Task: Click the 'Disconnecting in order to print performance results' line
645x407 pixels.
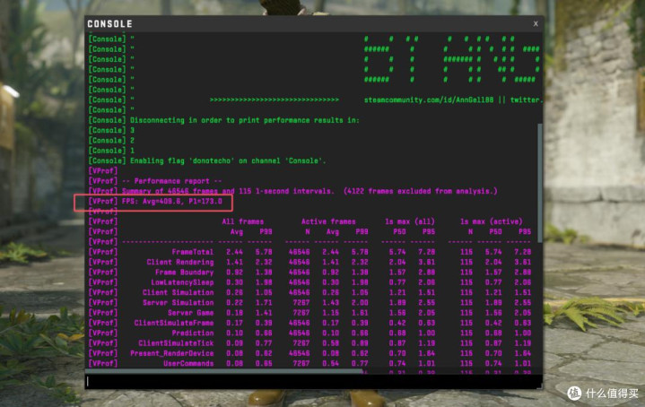Action: 223,120
